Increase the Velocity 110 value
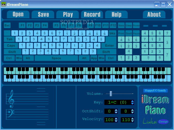Screen dimensions: 174x130 pyautogui.click(x=132, y=119)
